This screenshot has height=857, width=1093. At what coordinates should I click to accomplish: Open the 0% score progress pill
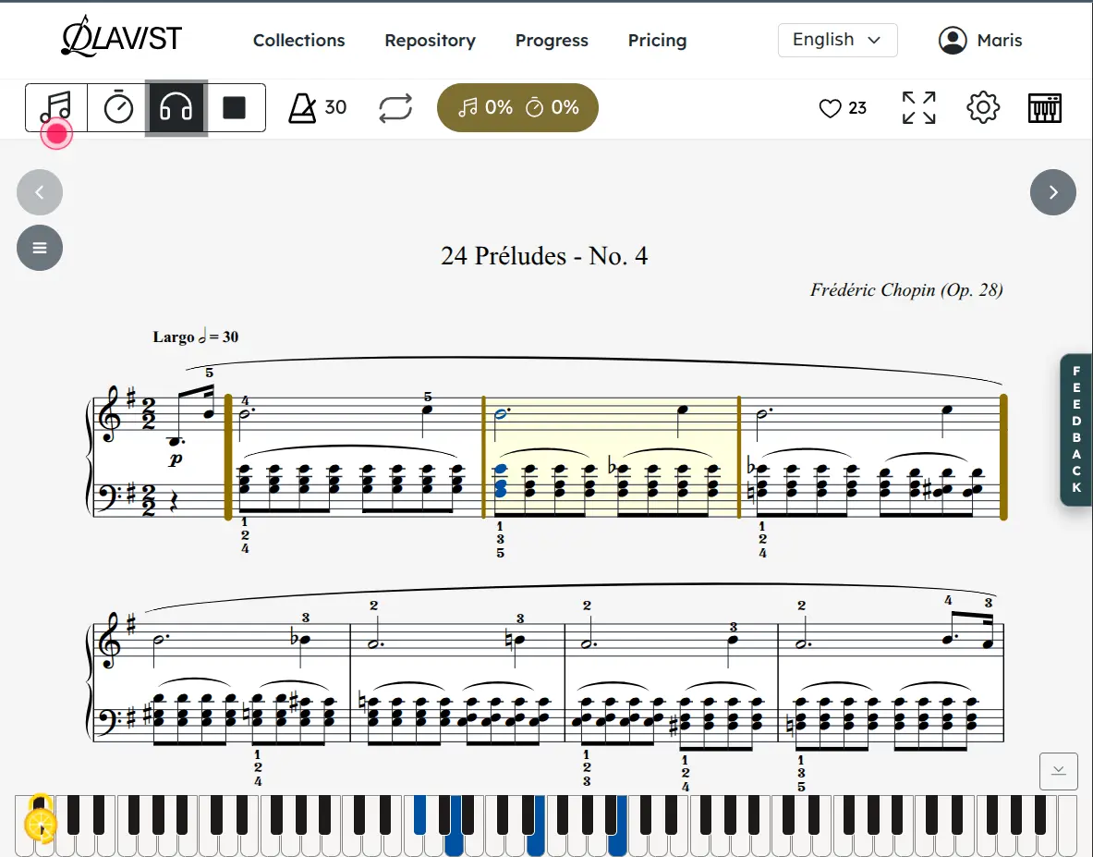point(517,107)
